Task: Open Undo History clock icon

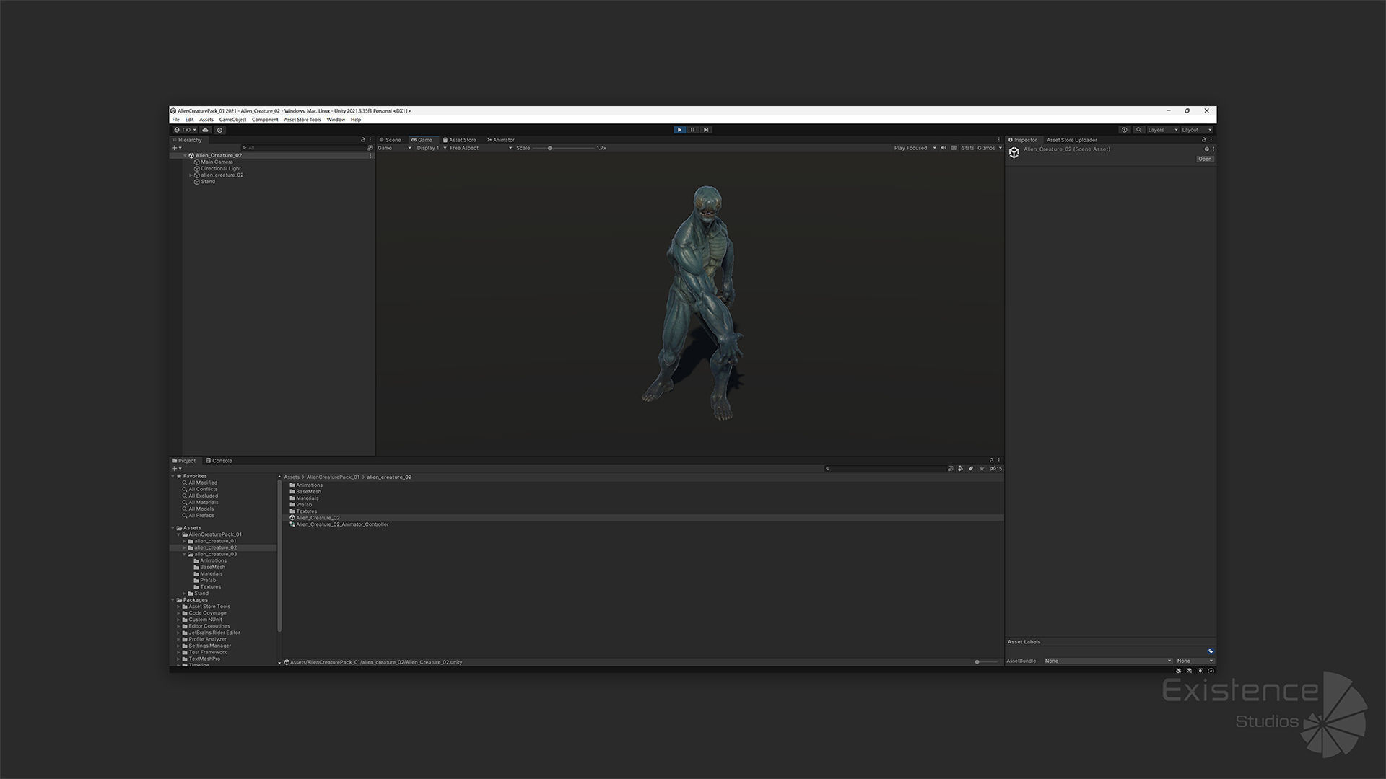Action: pyautogui.click(x=1124, y=130)
